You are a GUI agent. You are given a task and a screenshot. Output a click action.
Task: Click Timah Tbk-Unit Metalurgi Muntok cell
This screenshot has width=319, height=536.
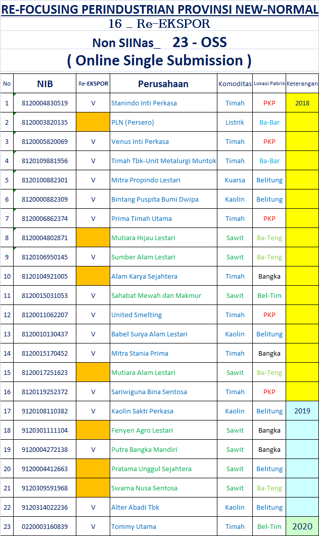[x=163, y=161]
